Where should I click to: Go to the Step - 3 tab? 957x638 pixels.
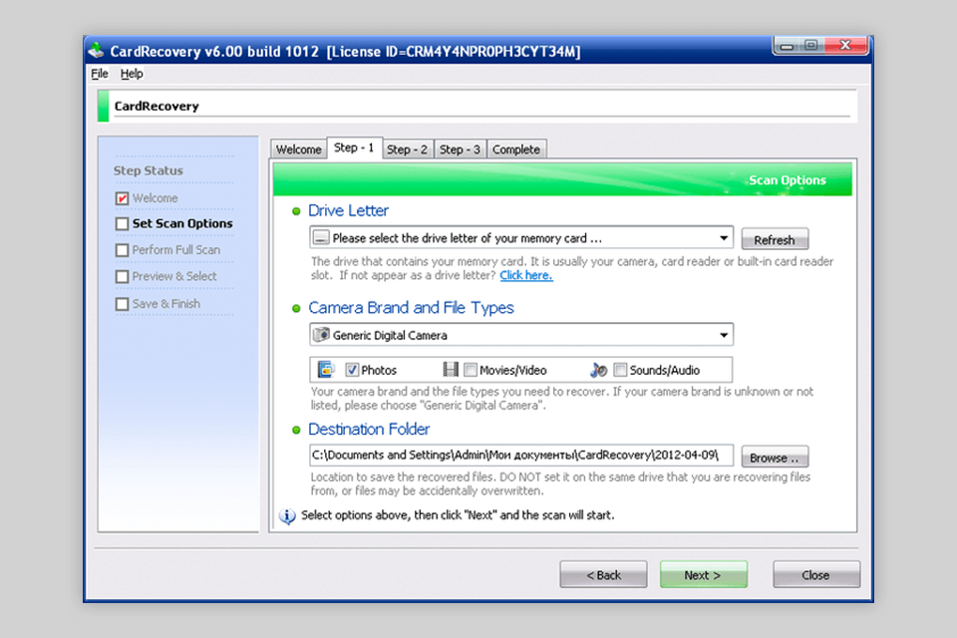(x=460, y=150)
